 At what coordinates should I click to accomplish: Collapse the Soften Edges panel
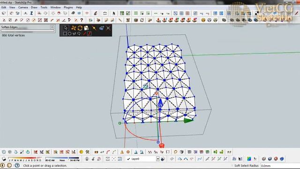(52, 27)
